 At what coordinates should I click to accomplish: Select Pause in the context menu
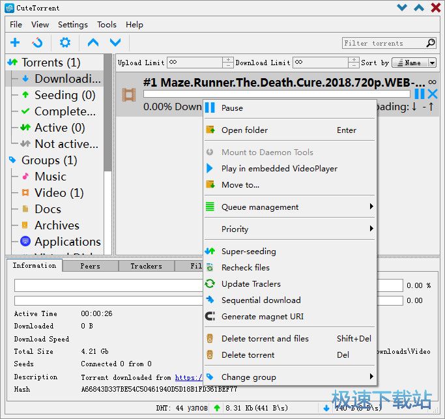point(232,108)
